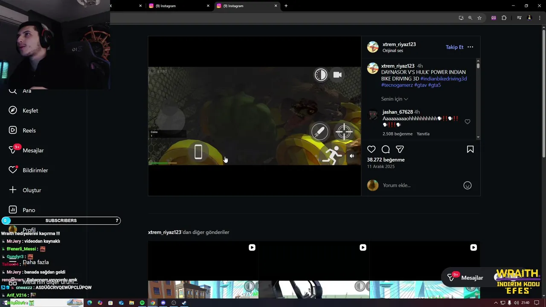Open Discord from the taskbar
Image resolution: width=546 pixels, height=307 pixels.
[x=163, y=303]
